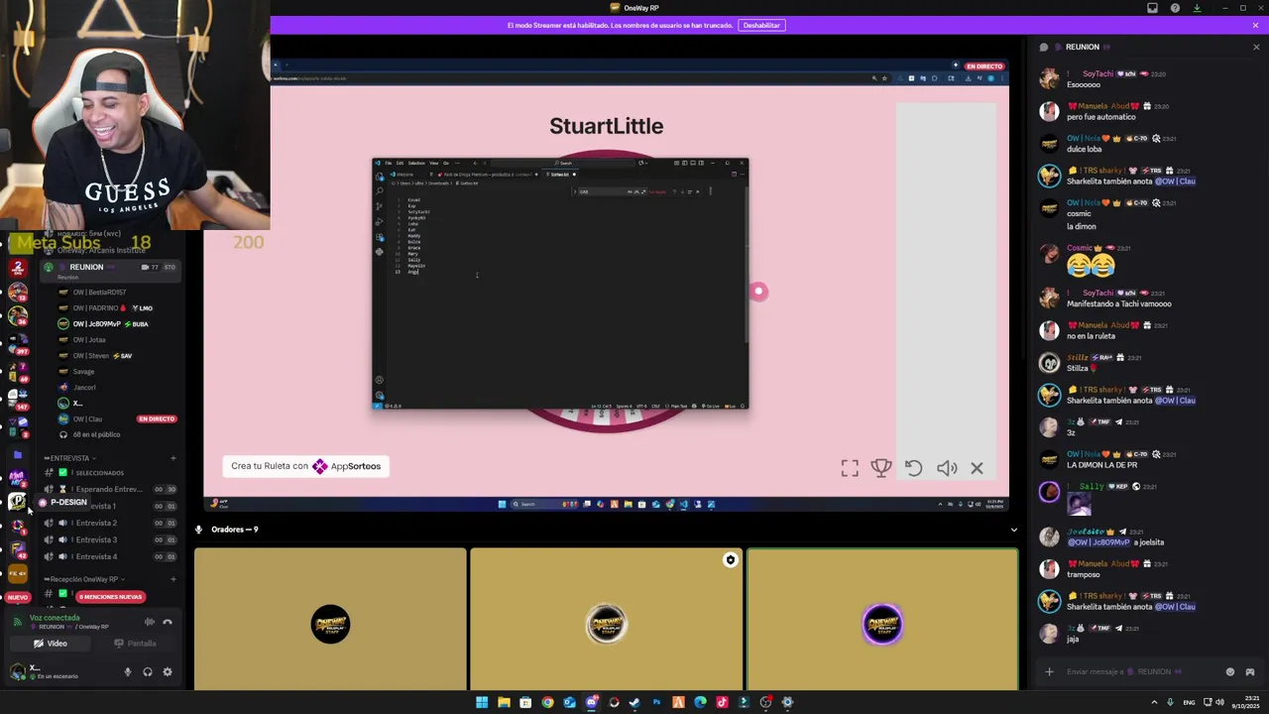This screenshot has width=1269, height=714.
Task: Open Google Chrome from the taskbar
Action: click(547, 702)
